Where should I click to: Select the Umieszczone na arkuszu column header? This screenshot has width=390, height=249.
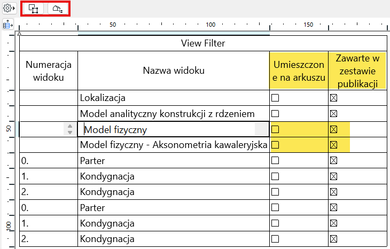(299, 71)
